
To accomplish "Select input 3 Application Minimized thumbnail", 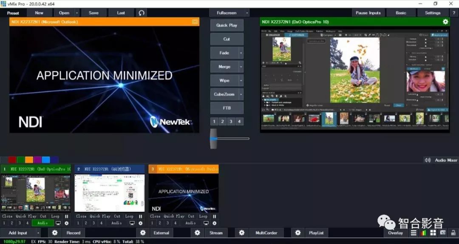I will click(x=184, y=193).
